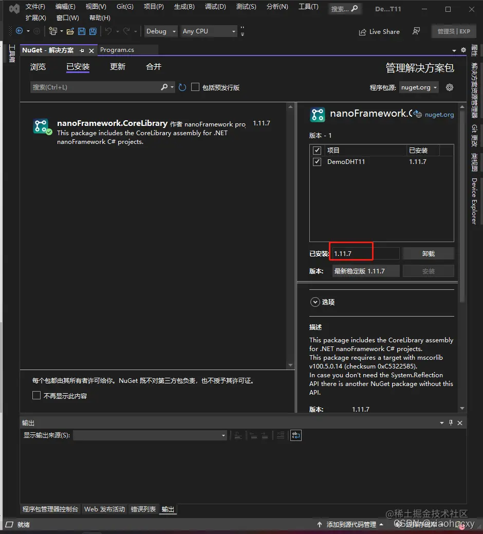Click the Live Share icon
This screenshot has height=534, width=483.
click(x=362, y=32)
